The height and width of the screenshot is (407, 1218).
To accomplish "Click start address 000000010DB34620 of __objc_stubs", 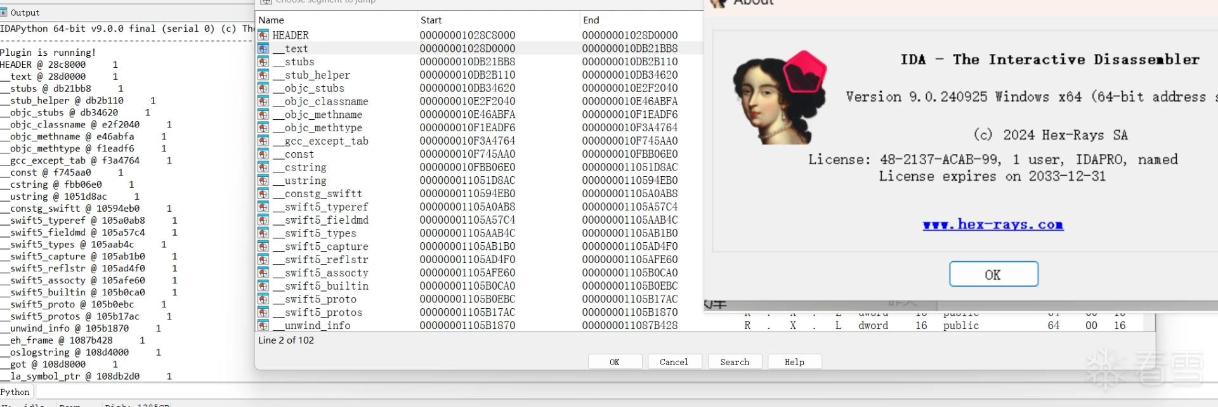I will [x=468, y=88].
